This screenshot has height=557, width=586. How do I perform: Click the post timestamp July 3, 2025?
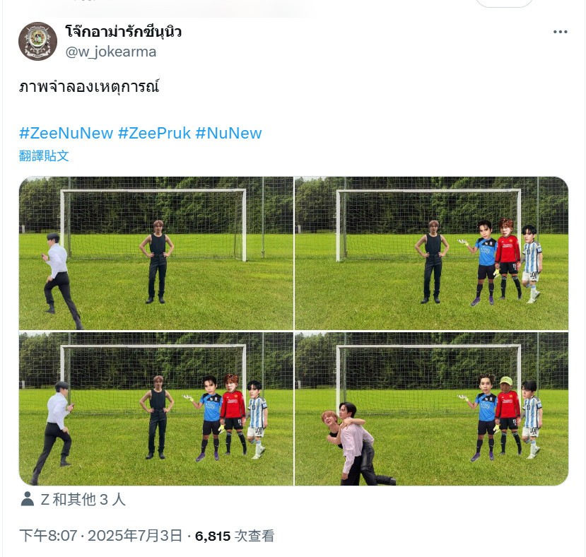(x=100, y=536)
